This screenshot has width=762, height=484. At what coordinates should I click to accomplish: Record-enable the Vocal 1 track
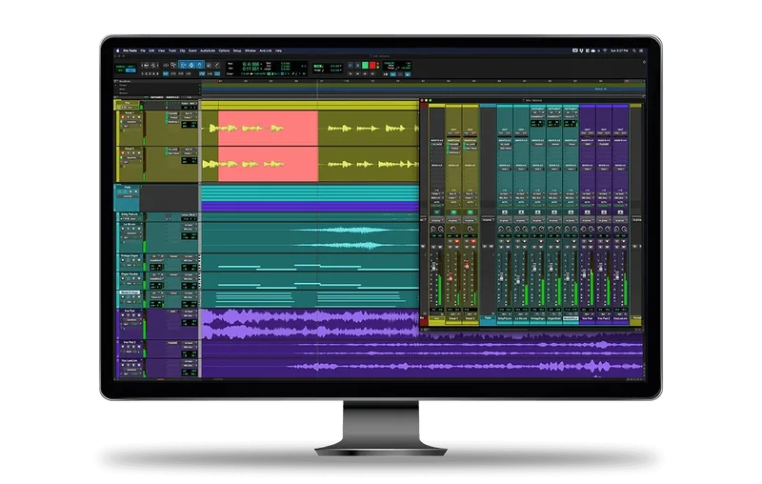click(x=123, y=117)
